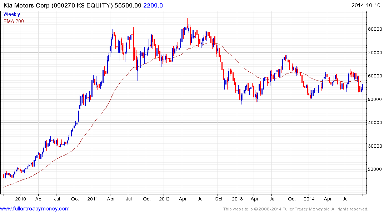Screen dimensions: 384x214
Task: Click the 2010 year axis label
Action: click(20, 199)
